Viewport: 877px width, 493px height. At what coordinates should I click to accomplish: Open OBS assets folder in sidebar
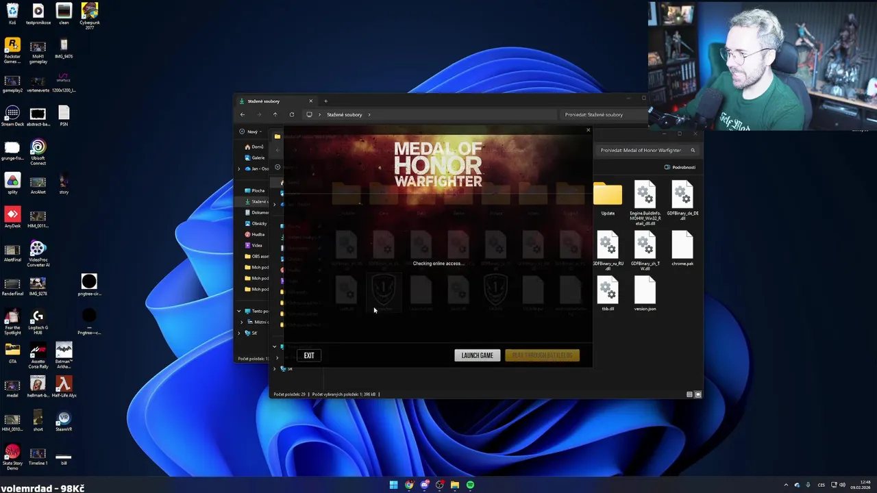(x=256, y=256)
